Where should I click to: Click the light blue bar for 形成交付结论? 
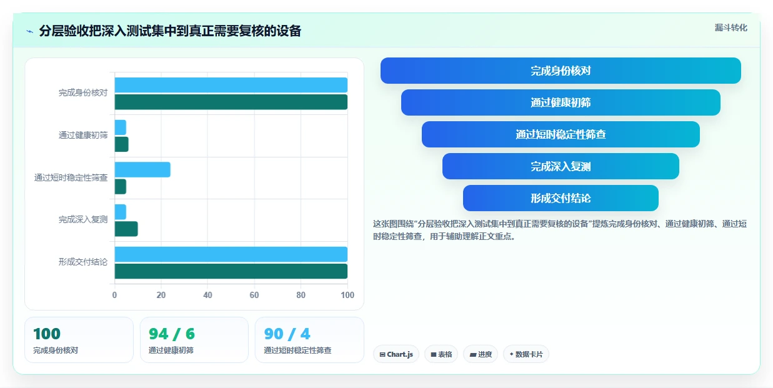pyautogui.click(x=231, y=254)
